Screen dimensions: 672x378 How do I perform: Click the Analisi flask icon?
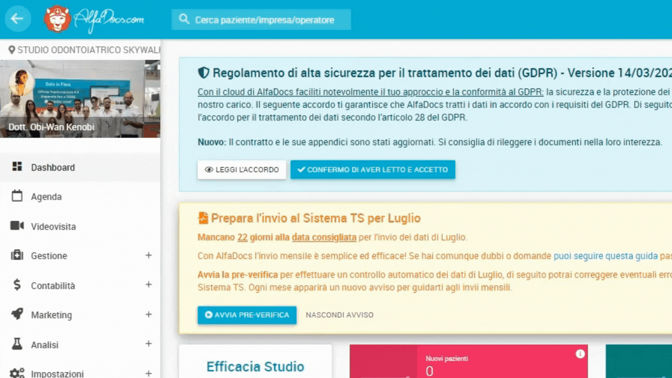click(x=17, y=344)
